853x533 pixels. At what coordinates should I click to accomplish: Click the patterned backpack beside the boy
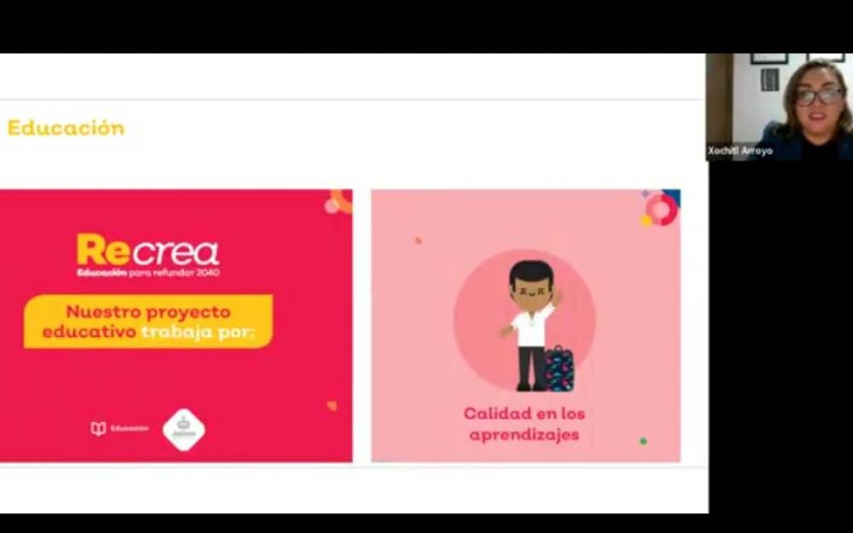pos(559,368)
